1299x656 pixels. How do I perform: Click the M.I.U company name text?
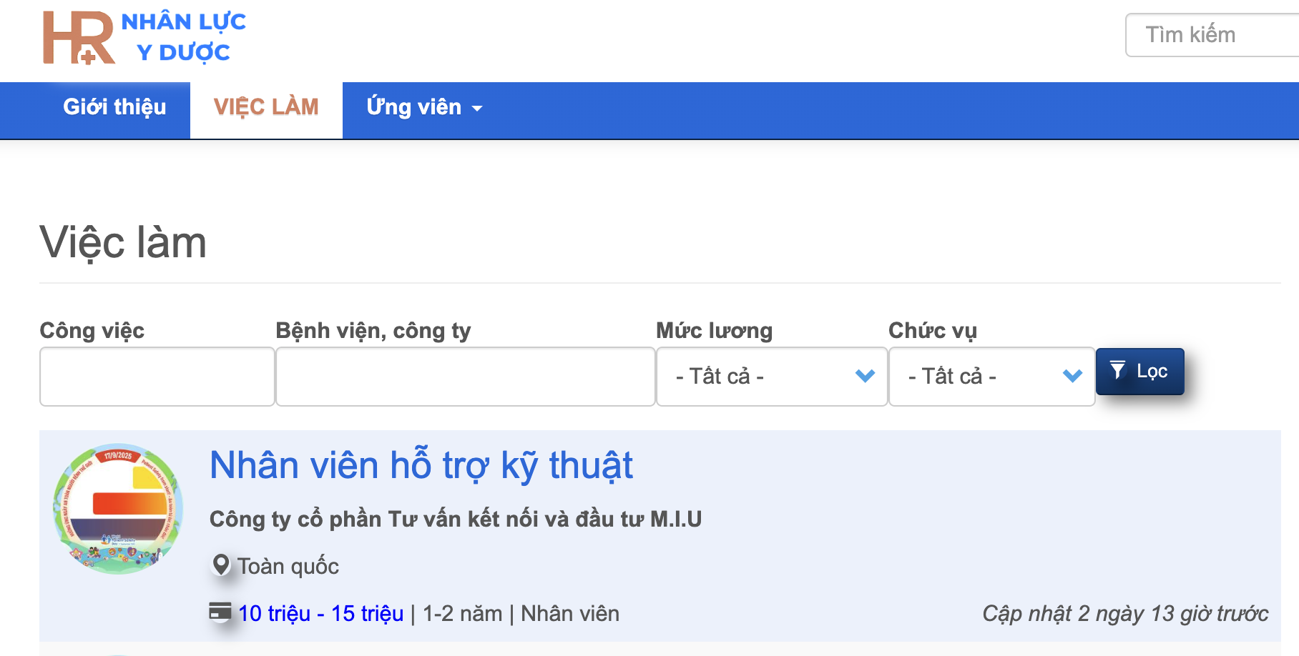tap(455, 519)
